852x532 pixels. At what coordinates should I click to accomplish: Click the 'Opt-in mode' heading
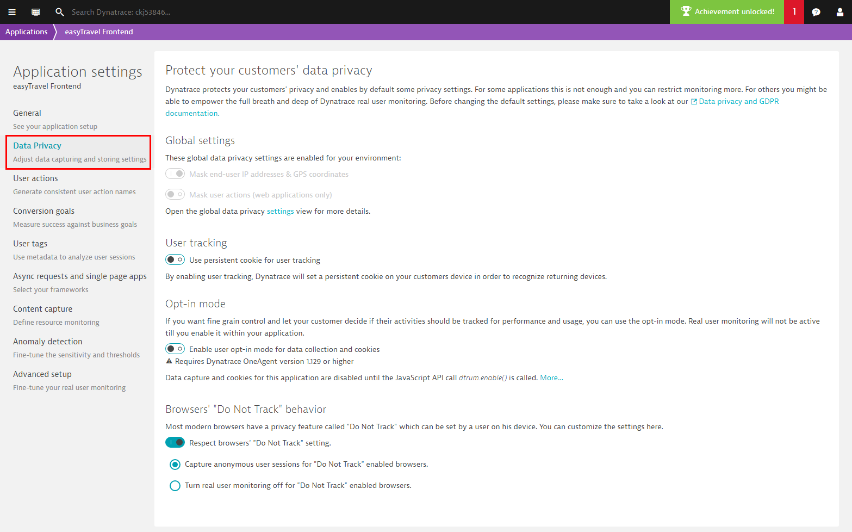[x=195, y=304]
